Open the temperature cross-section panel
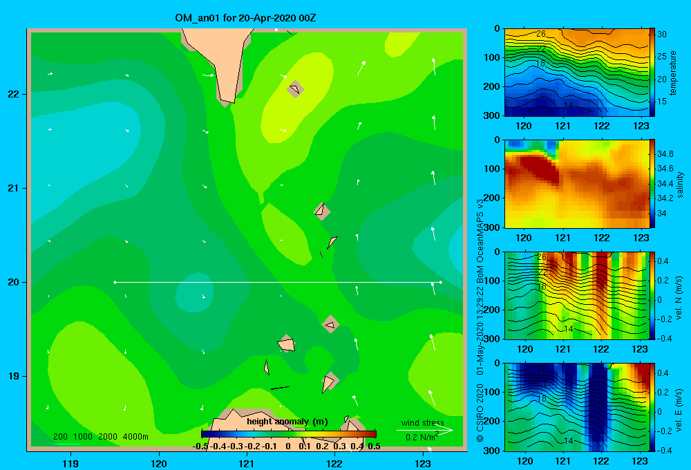This screenshot has height=470, width=691. [577, 73]
